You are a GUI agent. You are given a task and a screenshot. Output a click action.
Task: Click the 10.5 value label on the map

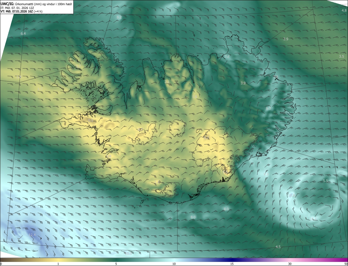tap(128, 253)
